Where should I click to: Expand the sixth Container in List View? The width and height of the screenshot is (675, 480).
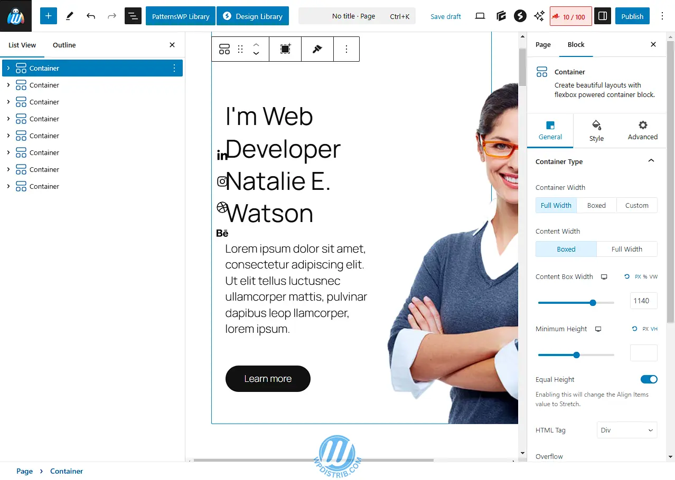click(x=8, y=152)
